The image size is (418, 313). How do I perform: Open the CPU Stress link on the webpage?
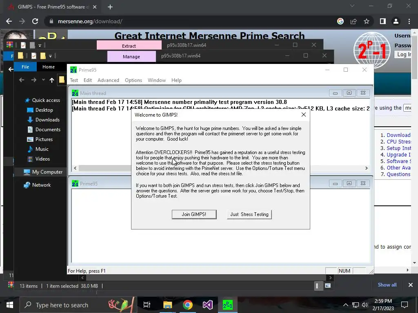[x=399, y=141]
